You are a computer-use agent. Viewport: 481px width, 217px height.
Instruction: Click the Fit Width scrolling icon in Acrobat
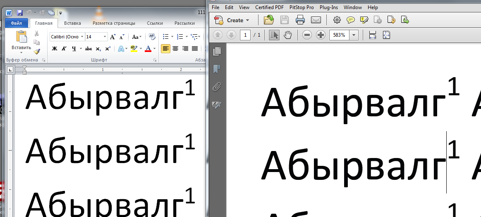(x=372, y=35)
